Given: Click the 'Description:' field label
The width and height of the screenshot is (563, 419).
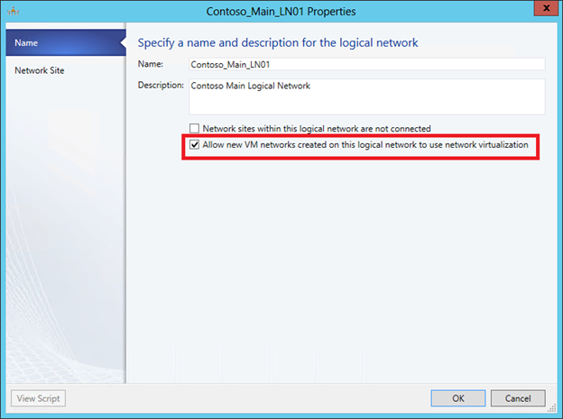Looking at the screenshot, I should 161,86.
